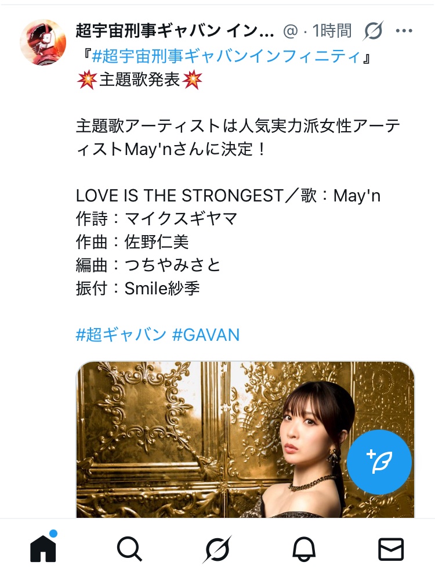435x580 pixels.
Task: Tap the 振付：Smile紗季 credit line
Action: (x=138, y=289)
